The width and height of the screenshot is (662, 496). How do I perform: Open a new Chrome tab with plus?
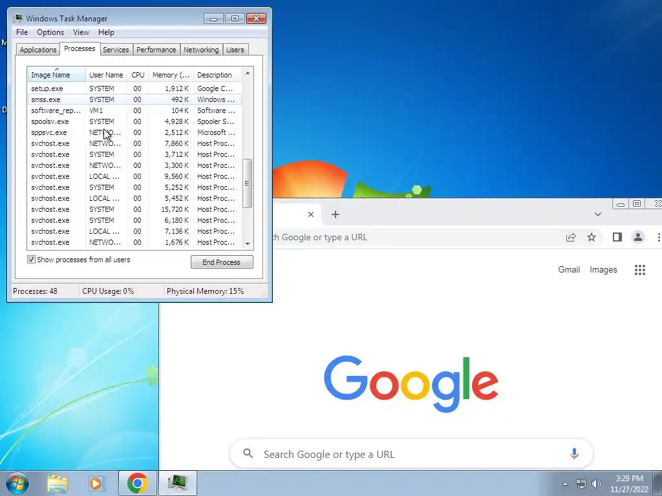336,214
